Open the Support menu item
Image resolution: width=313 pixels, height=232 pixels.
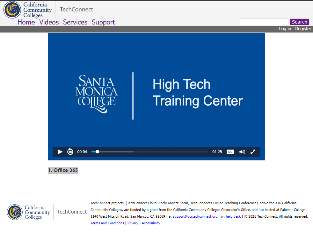point(103,22)
